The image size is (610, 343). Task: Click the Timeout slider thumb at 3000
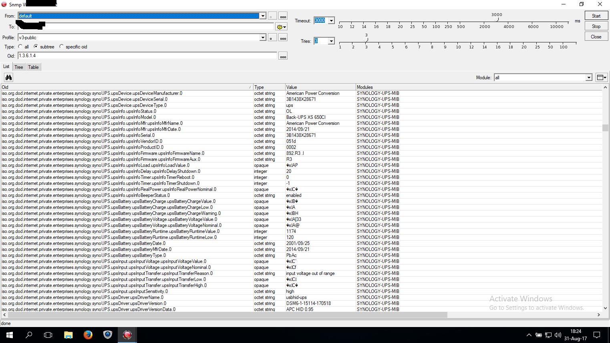pos(497,20)
